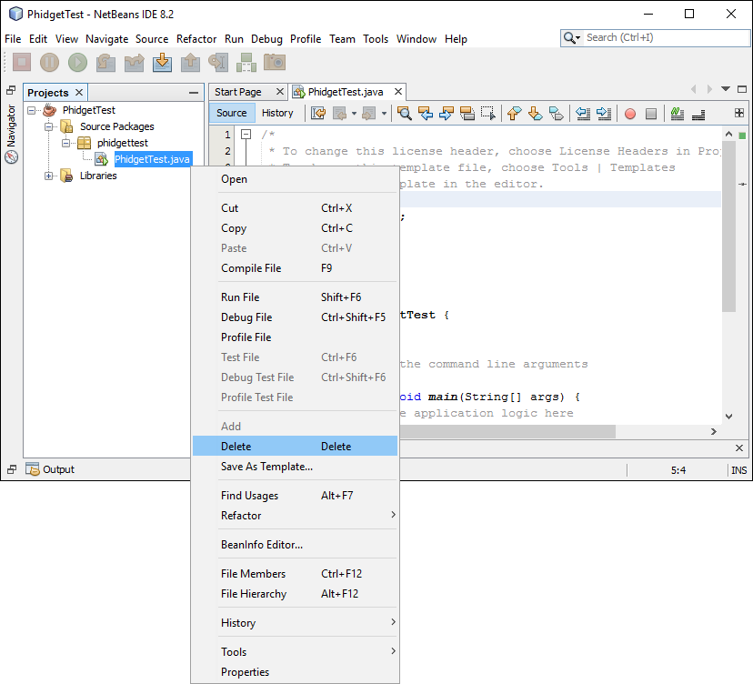The image size is (753, 684).
Task: Toggle the INS insert mode indicator
Action: [x=739, y=470]
